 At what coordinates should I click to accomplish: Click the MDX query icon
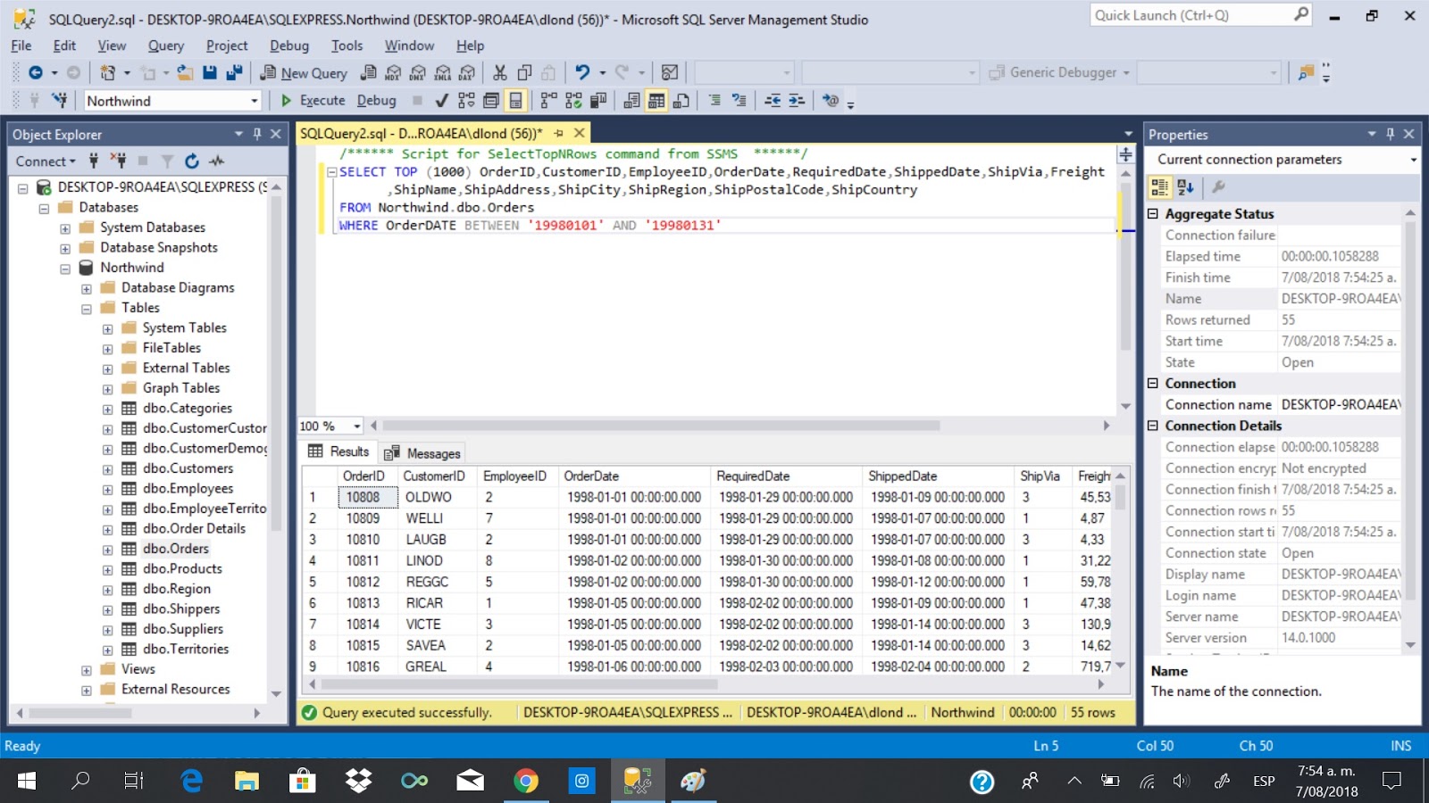(393, 73)
